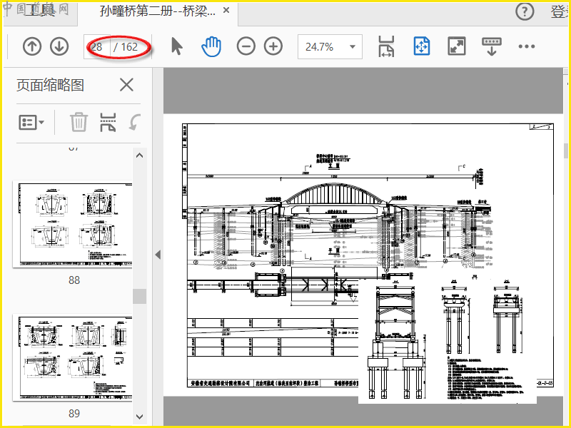Open the more tools ellipsis menu
The width and height of the screenshot is (571, 428).
tap(527, 47)
